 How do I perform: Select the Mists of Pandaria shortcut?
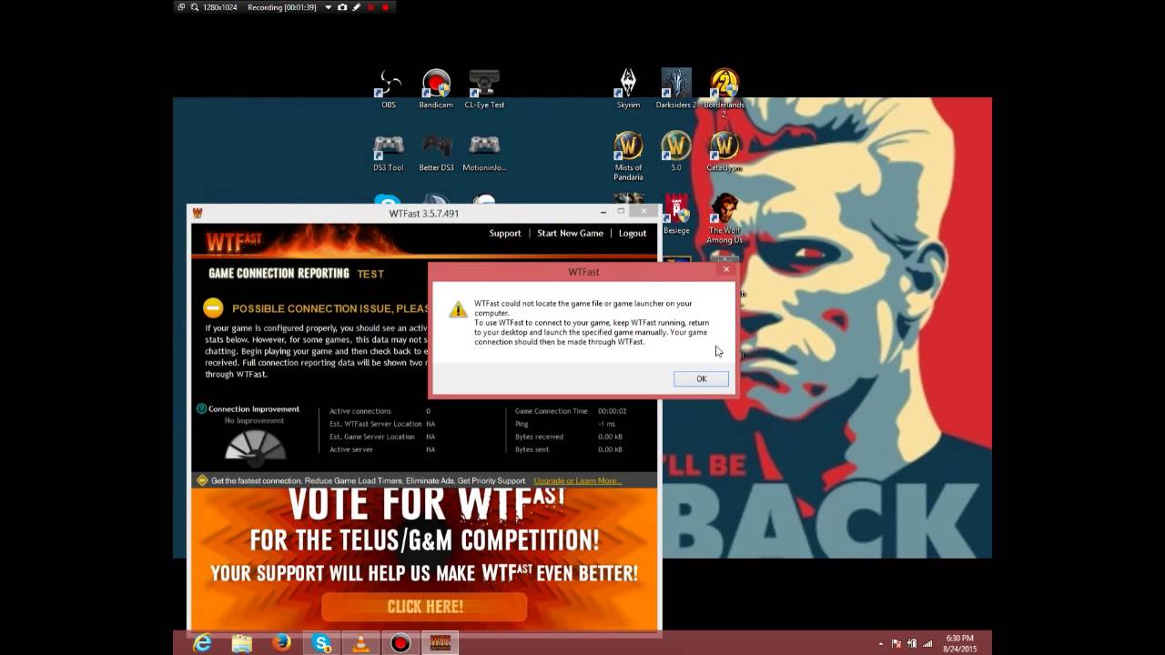[x=628, y=156]
